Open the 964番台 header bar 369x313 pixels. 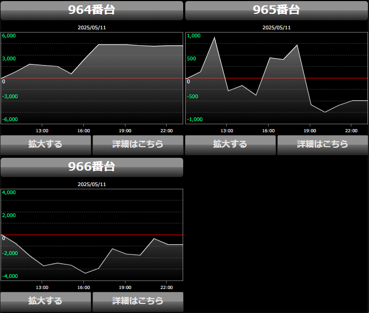(x=92, y=11)
